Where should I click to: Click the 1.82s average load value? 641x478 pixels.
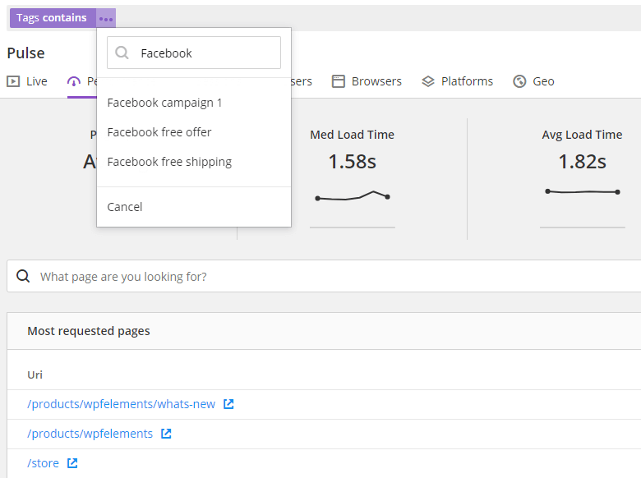(x=582, y=161)
